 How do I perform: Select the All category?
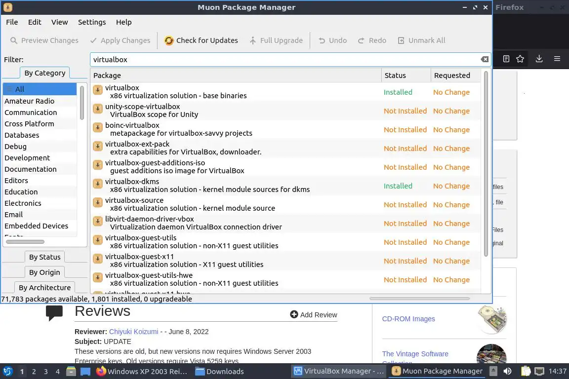(x=40, y=89)
